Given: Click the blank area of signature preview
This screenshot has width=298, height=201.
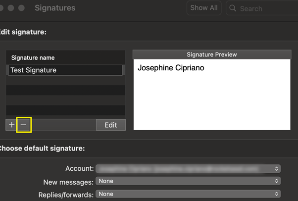Looking at the screenshot, I should pos(211,104).
